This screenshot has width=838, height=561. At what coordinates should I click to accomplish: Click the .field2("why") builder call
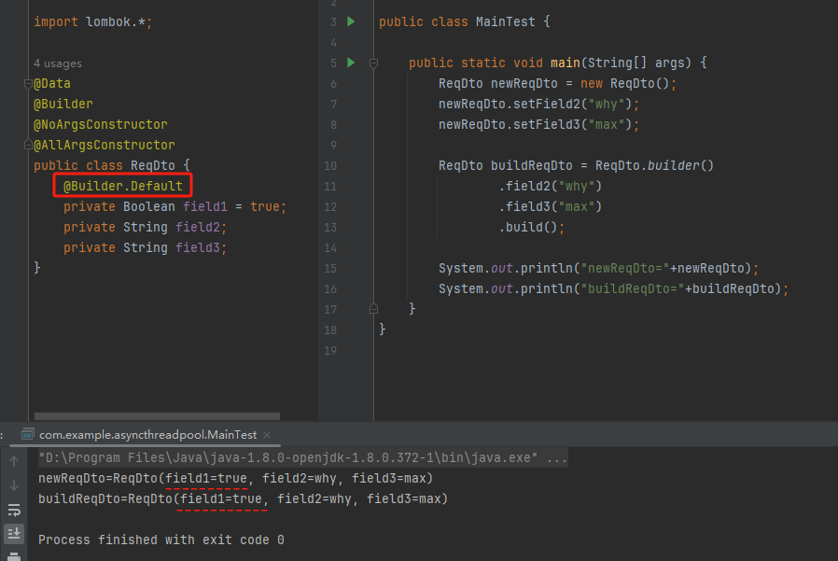tap(551, 186)
